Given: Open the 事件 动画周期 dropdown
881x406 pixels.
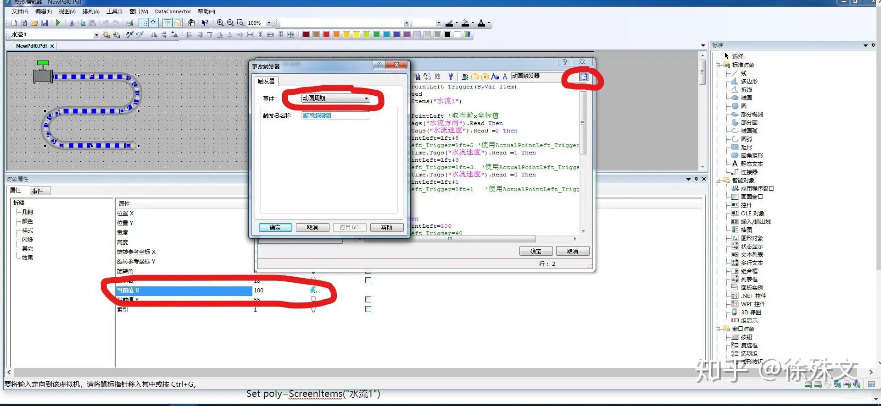Looking at the screenshot, I should [x=366, y=99].
